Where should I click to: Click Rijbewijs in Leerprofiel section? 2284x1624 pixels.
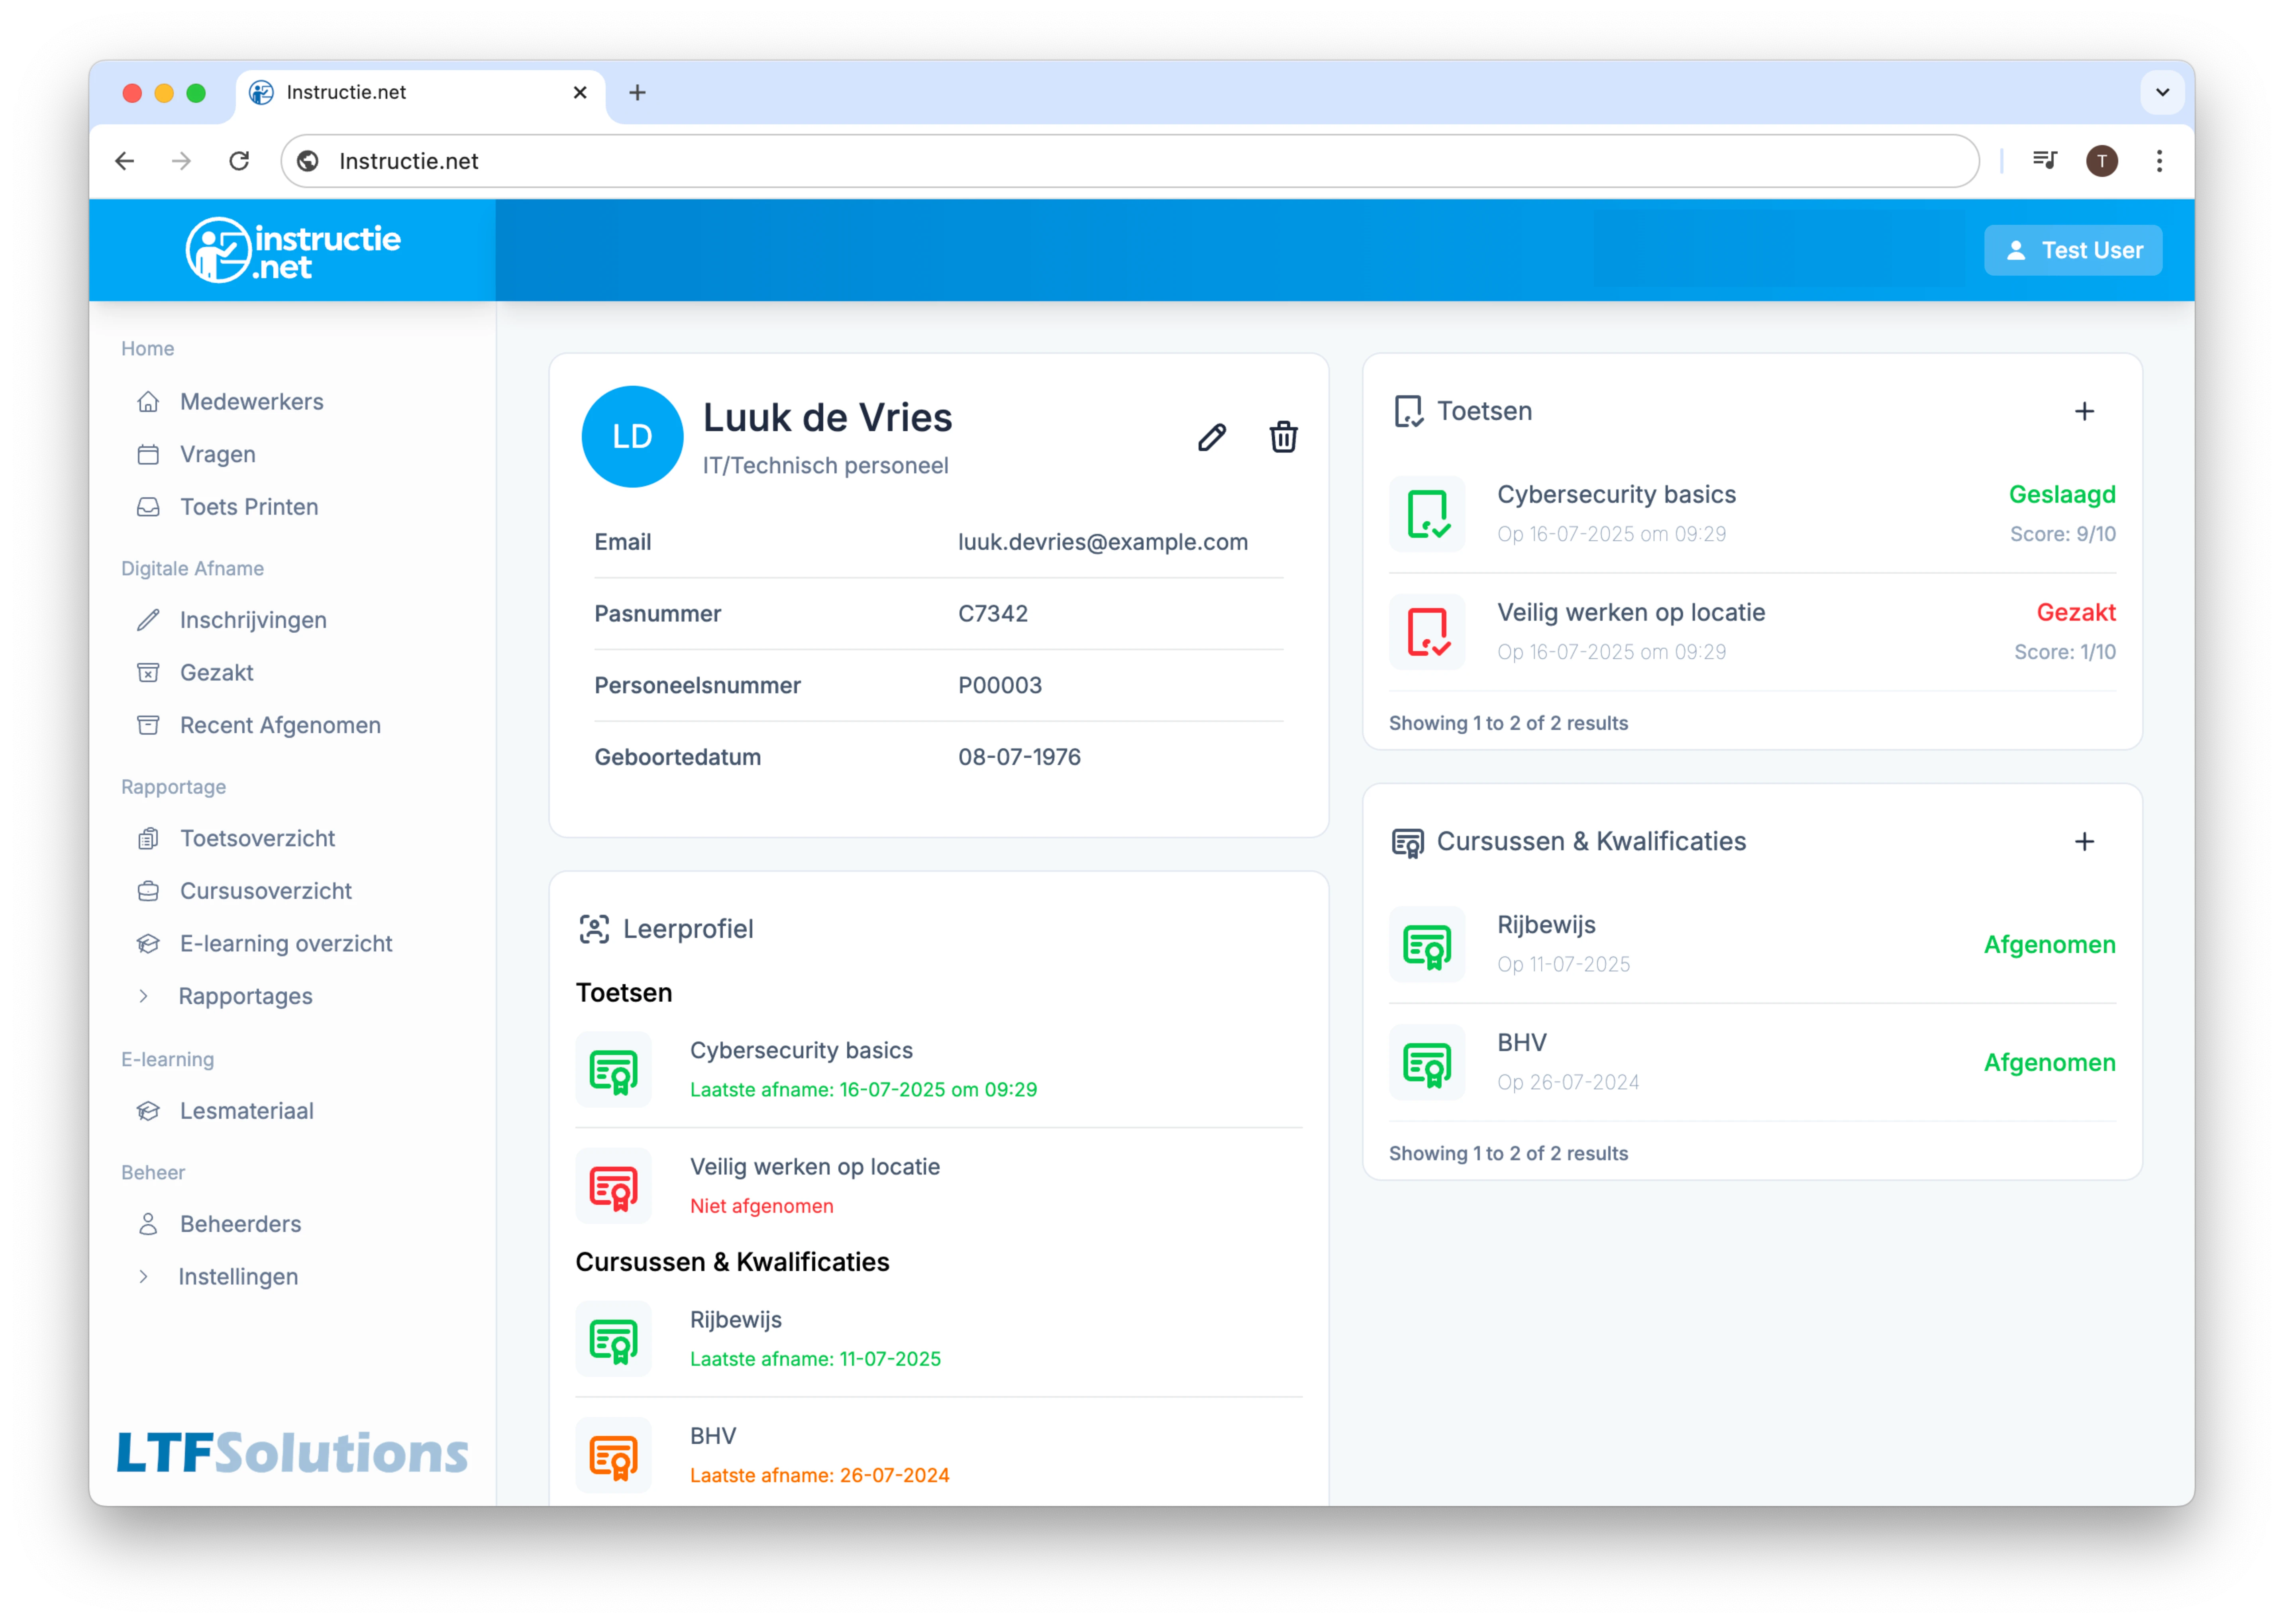point(736,1320)
